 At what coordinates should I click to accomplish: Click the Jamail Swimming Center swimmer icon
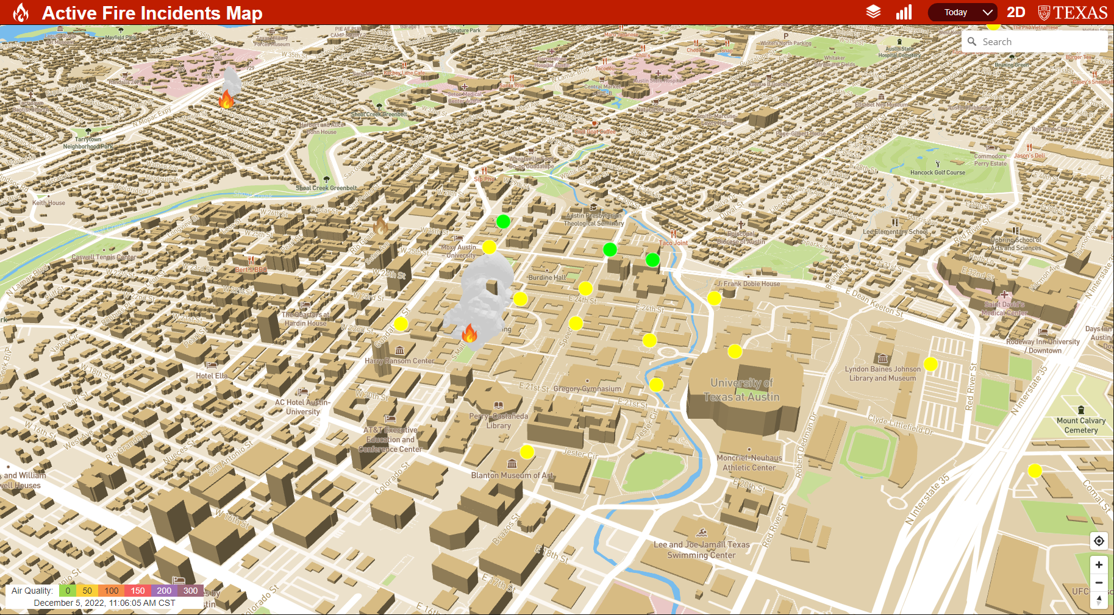point(702,533)
